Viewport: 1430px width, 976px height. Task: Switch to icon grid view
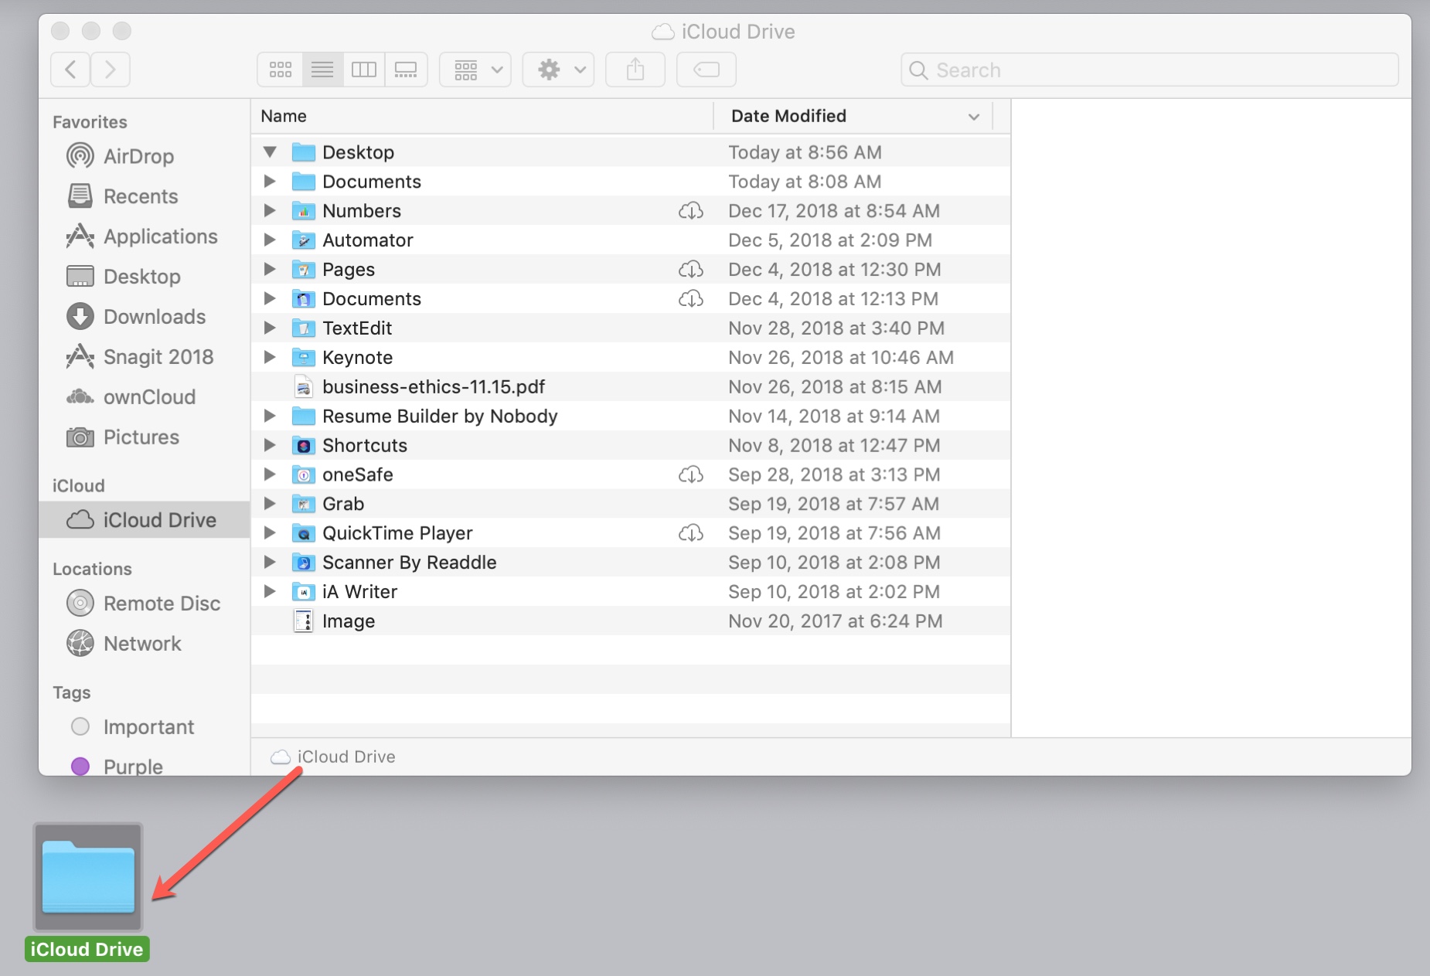[280, 69]
